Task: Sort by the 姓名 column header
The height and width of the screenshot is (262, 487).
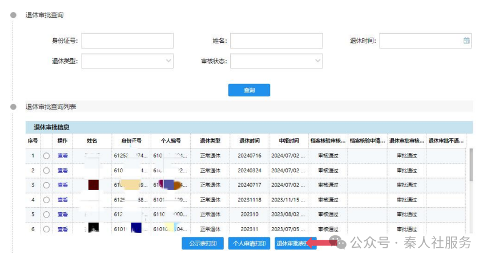Action: (92, 140)
